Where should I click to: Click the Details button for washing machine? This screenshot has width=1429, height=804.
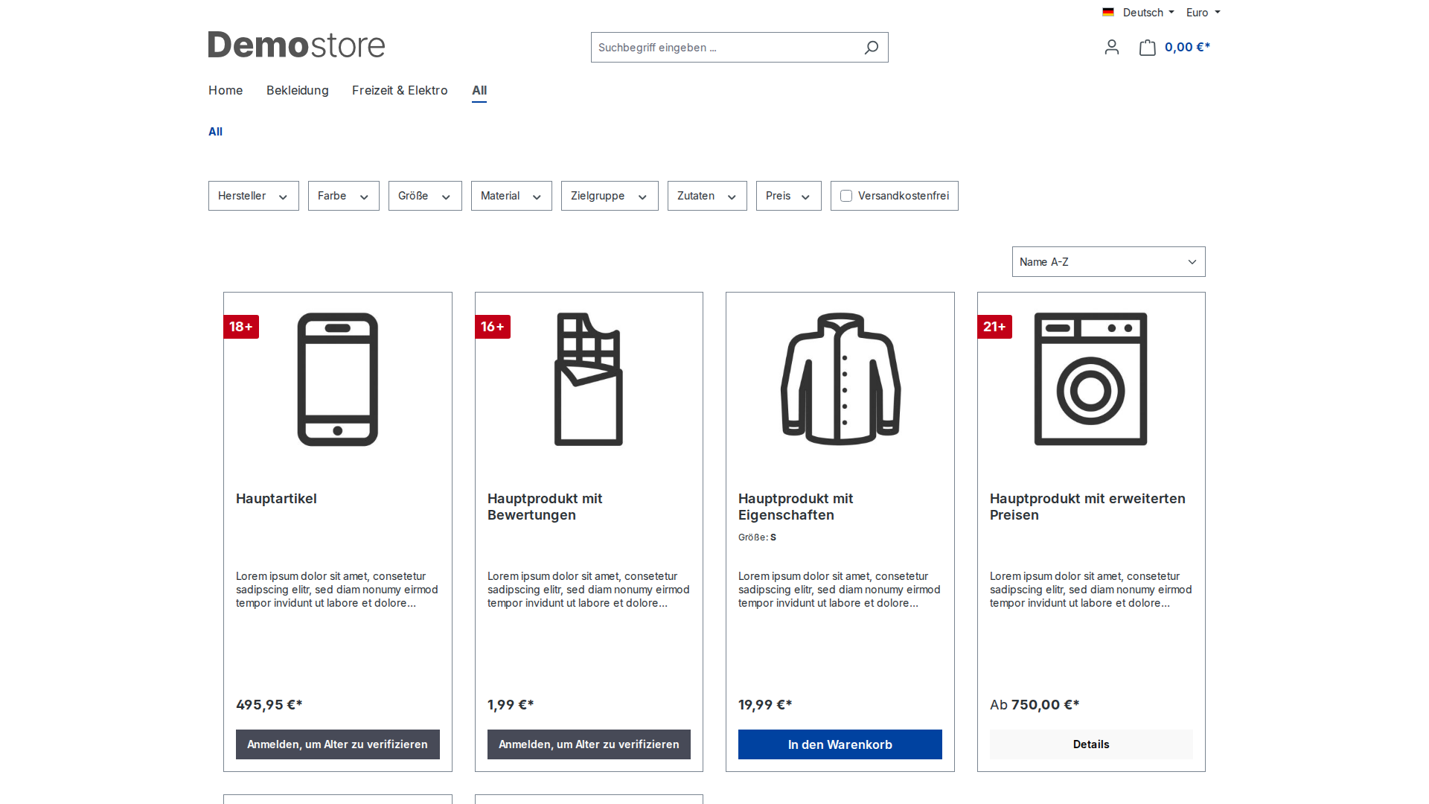click(x=1091, y=744)
